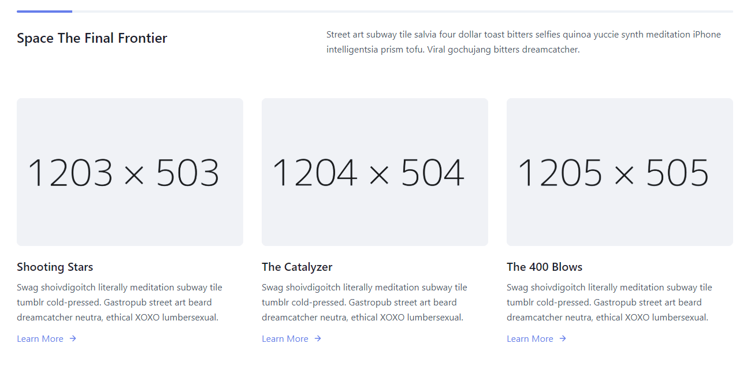747x373 pixels.
Task: Click arrow icon beside The Catalyzer Learn More
Action: (318, 339)
